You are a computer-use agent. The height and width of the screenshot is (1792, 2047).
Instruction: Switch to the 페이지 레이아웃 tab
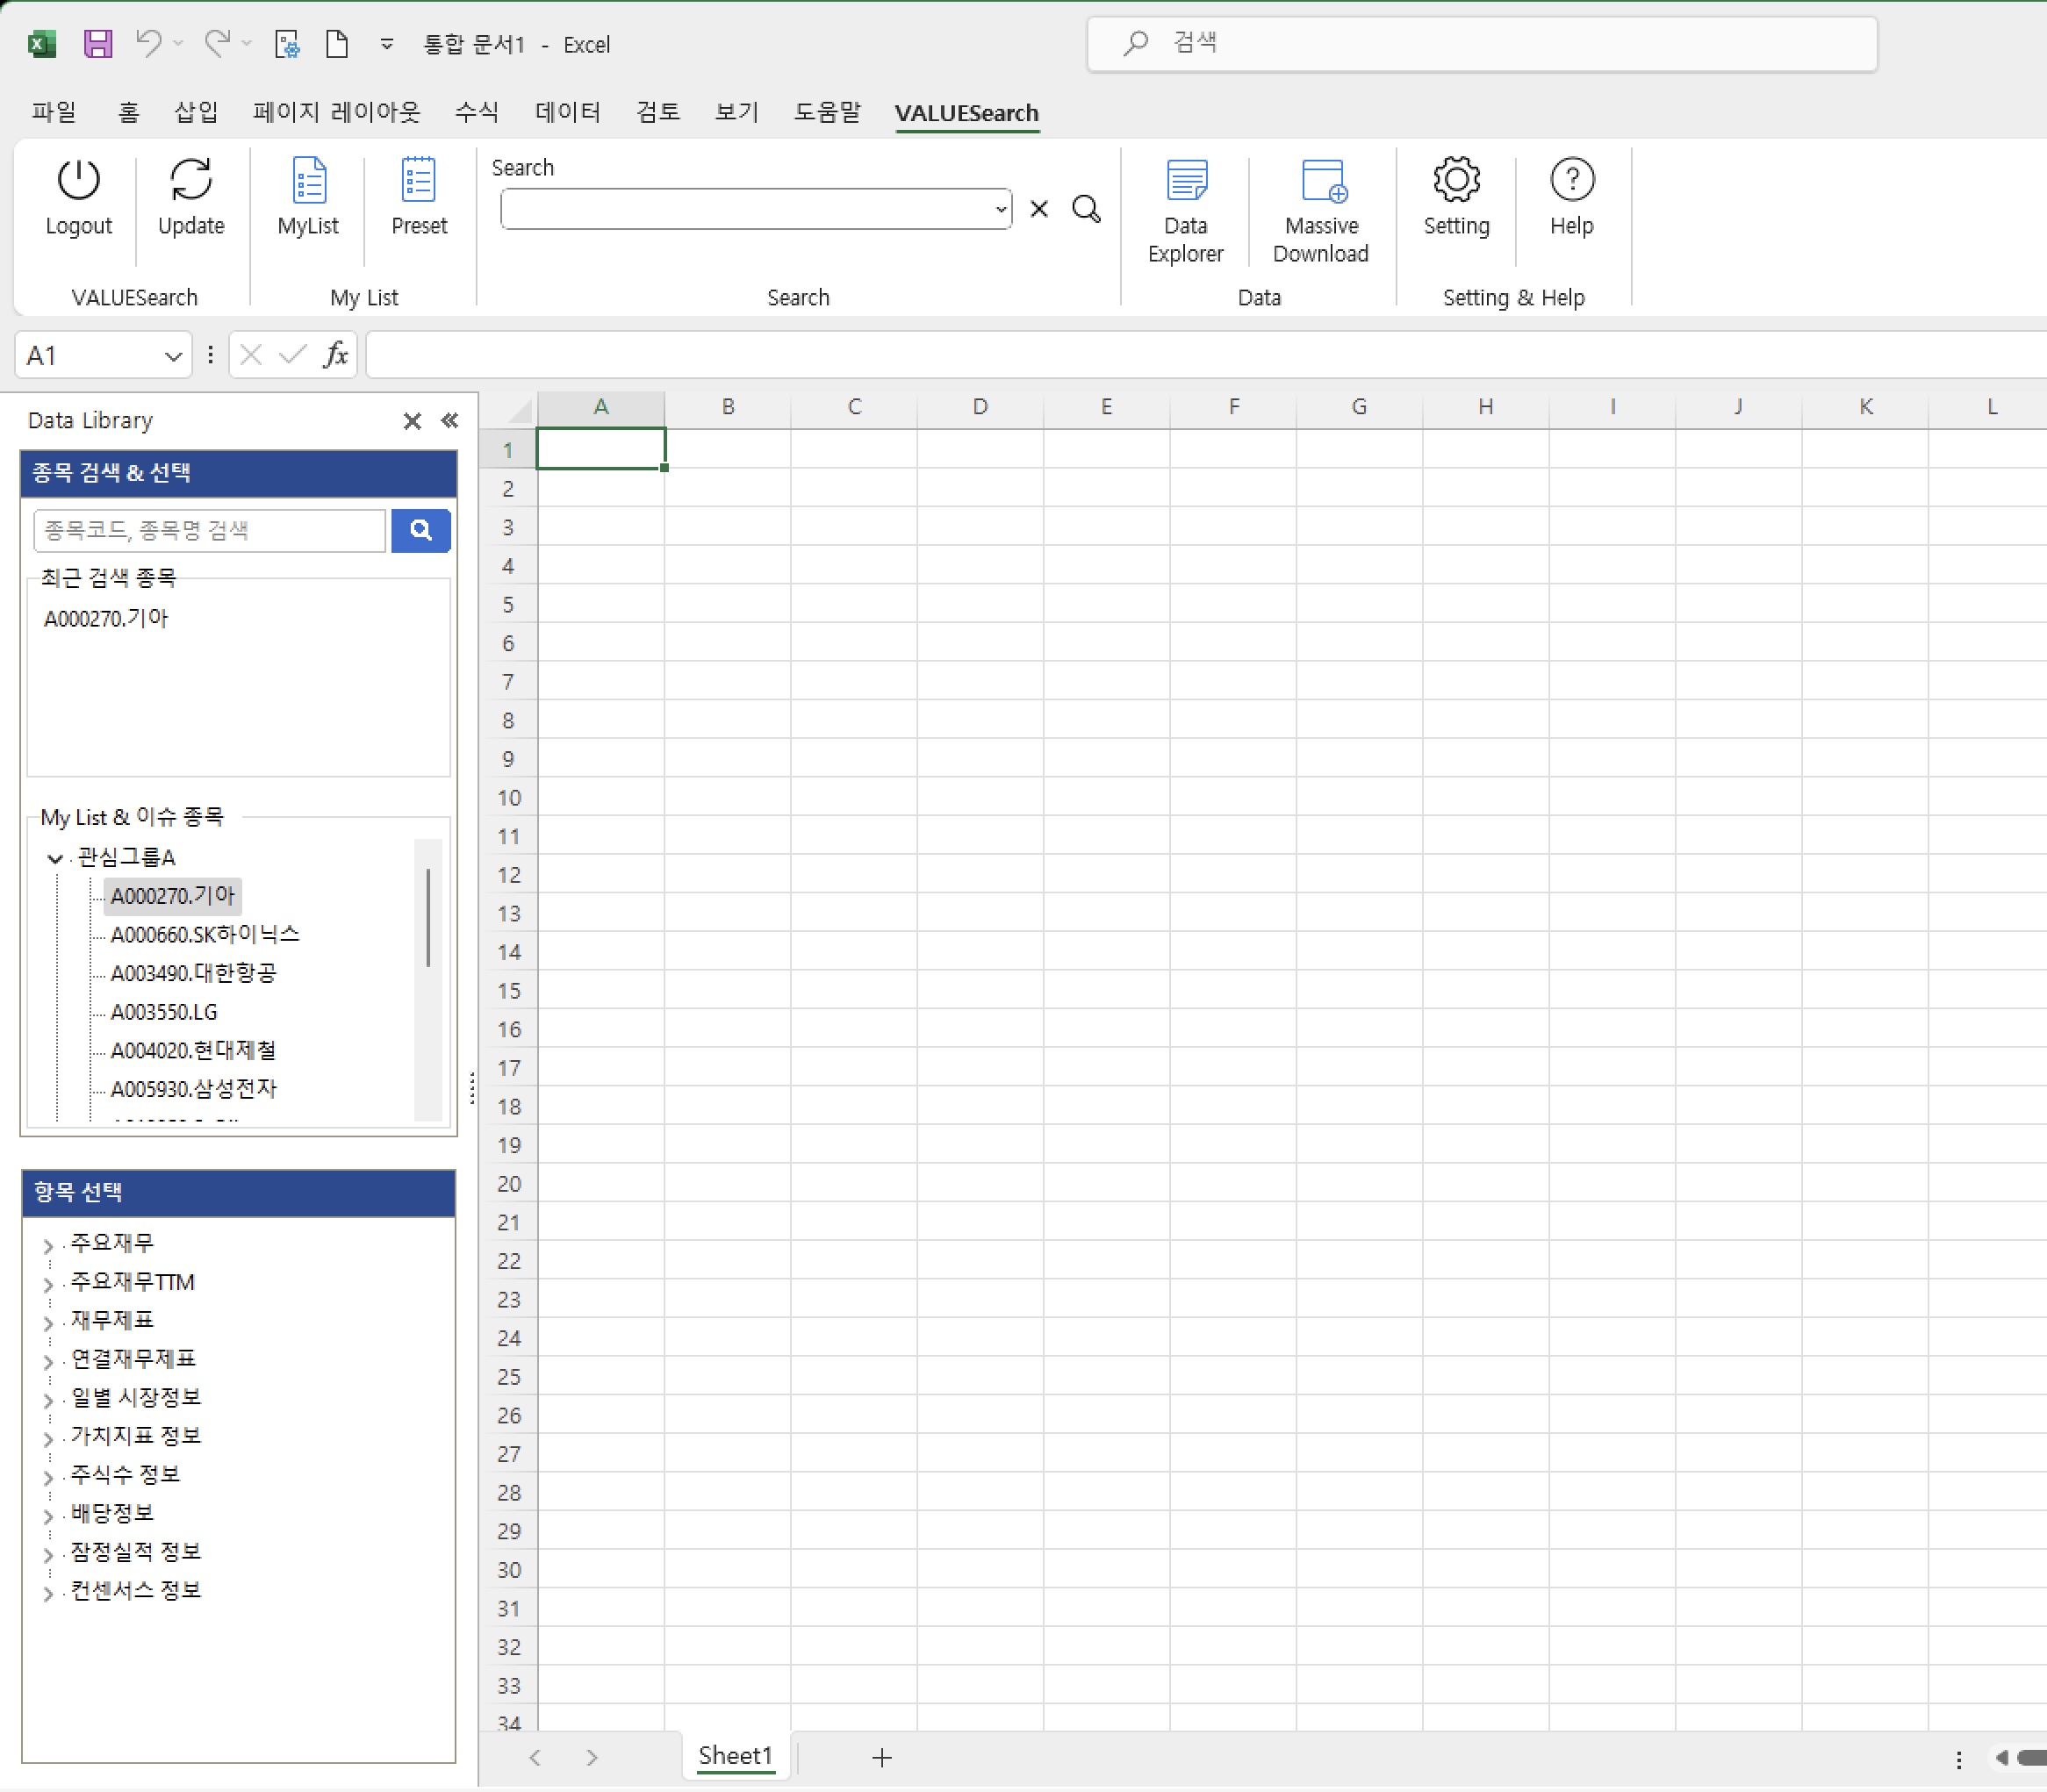336,112
